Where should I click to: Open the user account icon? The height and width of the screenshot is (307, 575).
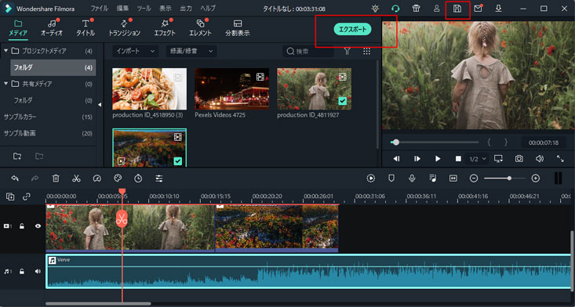[436, 9]
